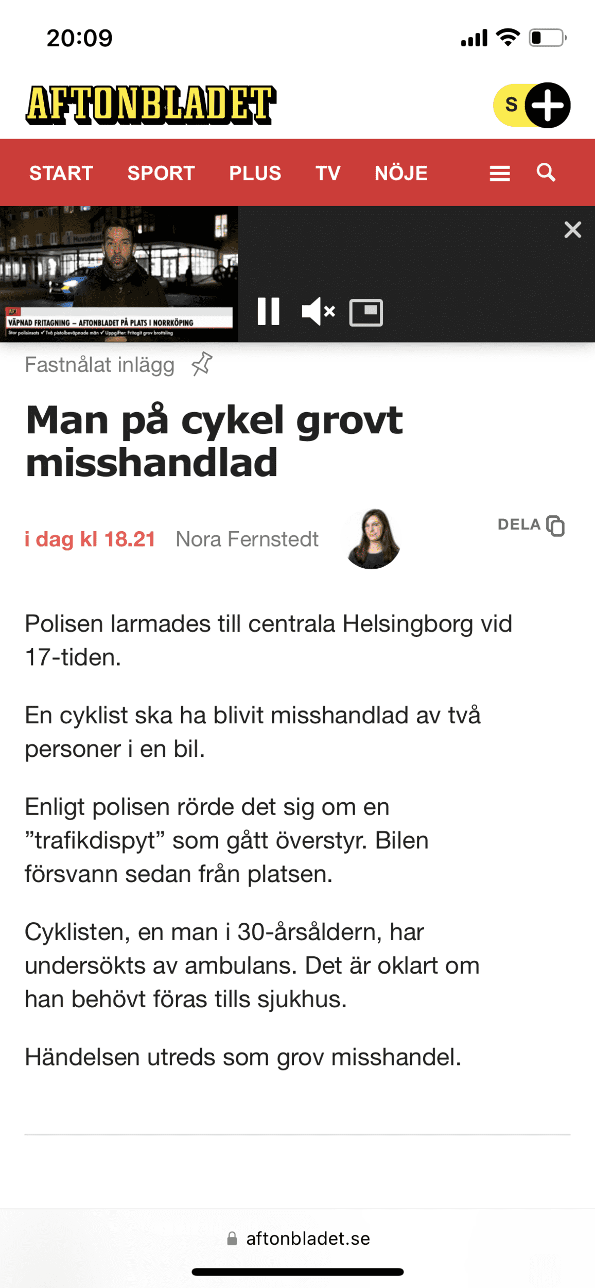This screenshot has height=1288, width=595.
Task: Open the hamburger menu icon
Action: point(499,173)
